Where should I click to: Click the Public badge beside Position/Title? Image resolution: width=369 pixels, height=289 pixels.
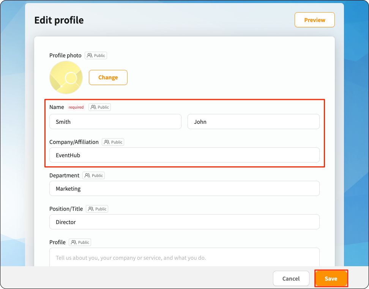[x=97, y=209]
